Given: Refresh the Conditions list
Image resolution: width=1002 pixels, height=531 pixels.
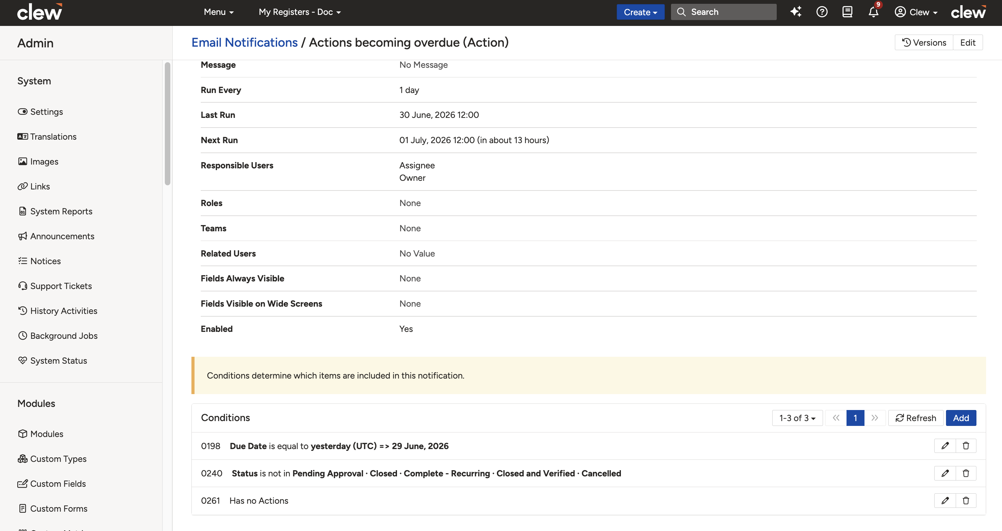Looking at the screenshot, I should pyautogui.click(x=916, y=418).
